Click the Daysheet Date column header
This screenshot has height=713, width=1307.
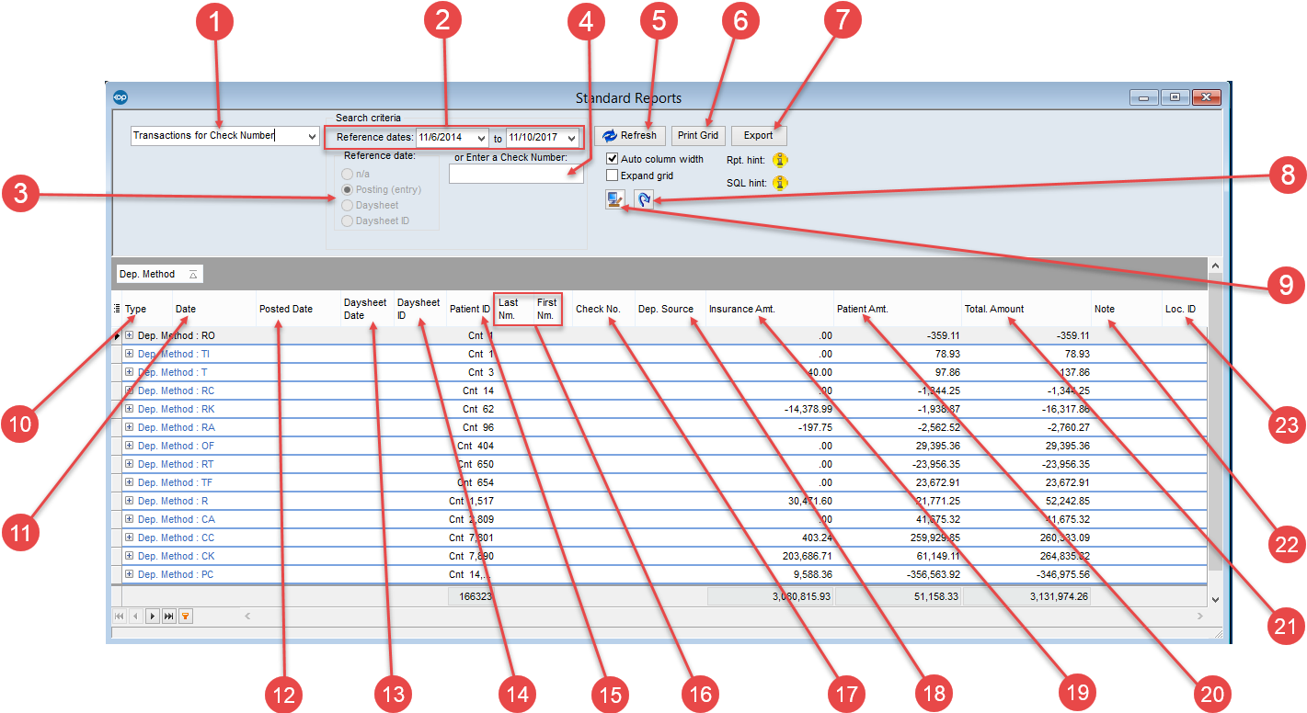click(366, 309)
